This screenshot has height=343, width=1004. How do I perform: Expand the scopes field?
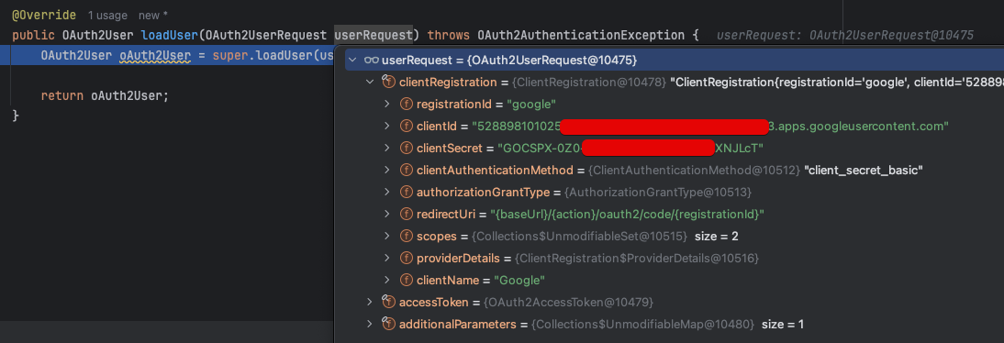pyautogui.click(x=386, y=237)
